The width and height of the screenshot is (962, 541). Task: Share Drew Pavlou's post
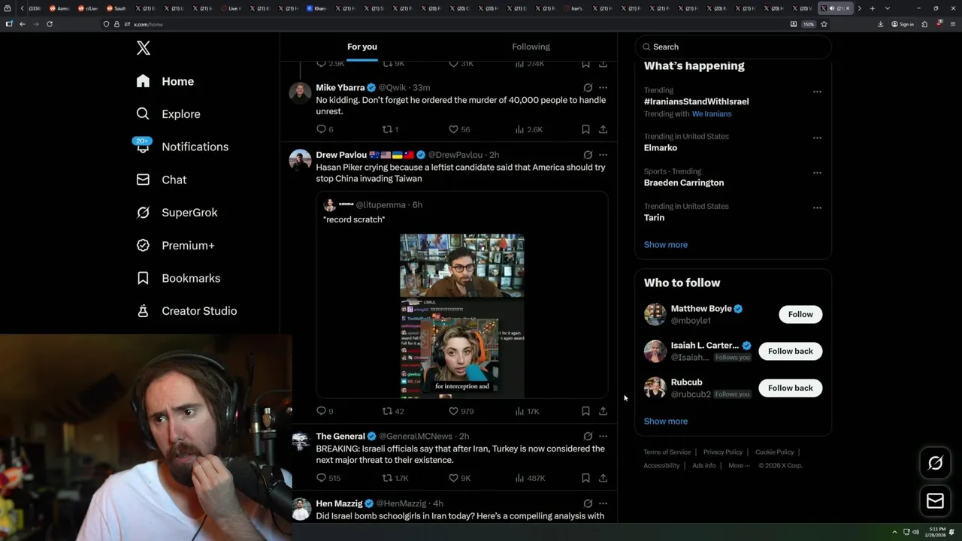(x=603, y=411)
